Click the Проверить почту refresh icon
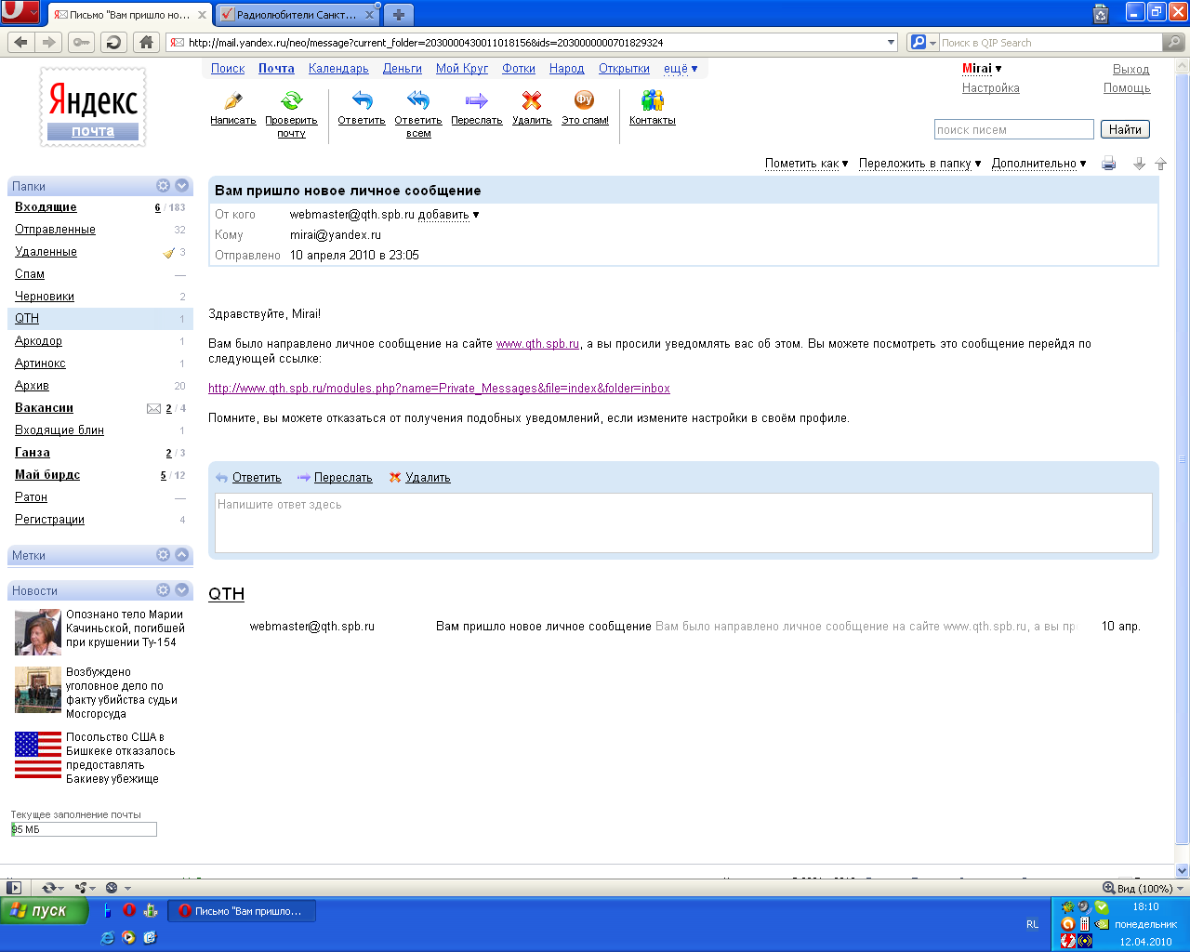The image size is (1190, 952). [291, 100]
